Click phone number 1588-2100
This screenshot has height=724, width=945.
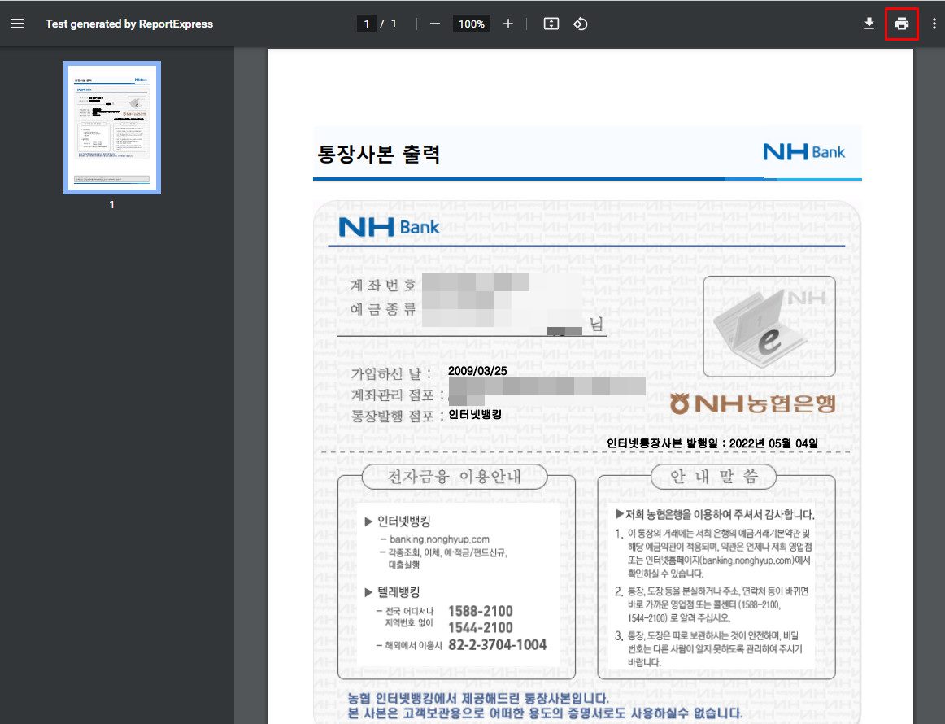click(x=481, y=611)
